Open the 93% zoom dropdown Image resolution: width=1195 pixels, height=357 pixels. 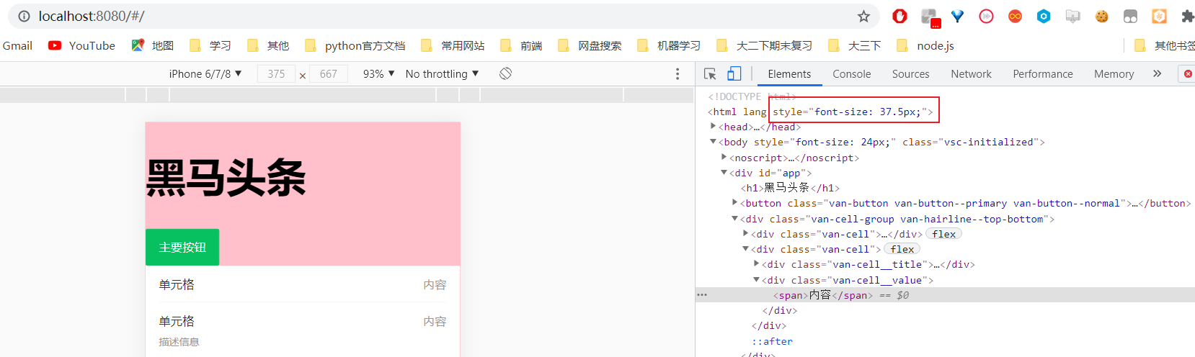378,73
